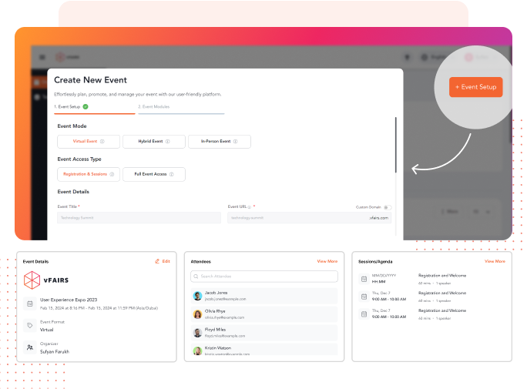Click the Search Attendee field
Screen dimensions: 527x389
[264, 277]
